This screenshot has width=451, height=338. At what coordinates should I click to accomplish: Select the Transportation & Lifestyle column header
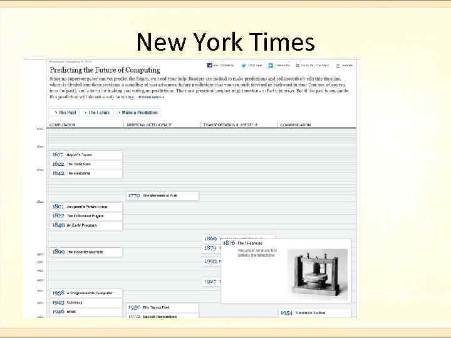click(231, 125)
